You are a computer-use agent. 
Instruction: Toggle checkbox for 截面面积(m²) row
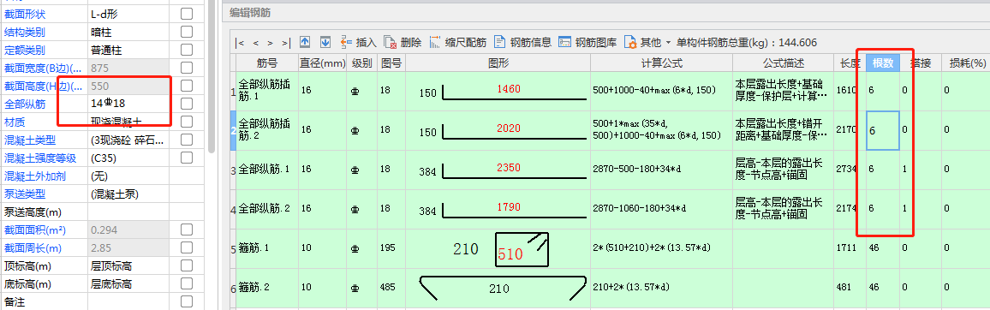[187, 230]
